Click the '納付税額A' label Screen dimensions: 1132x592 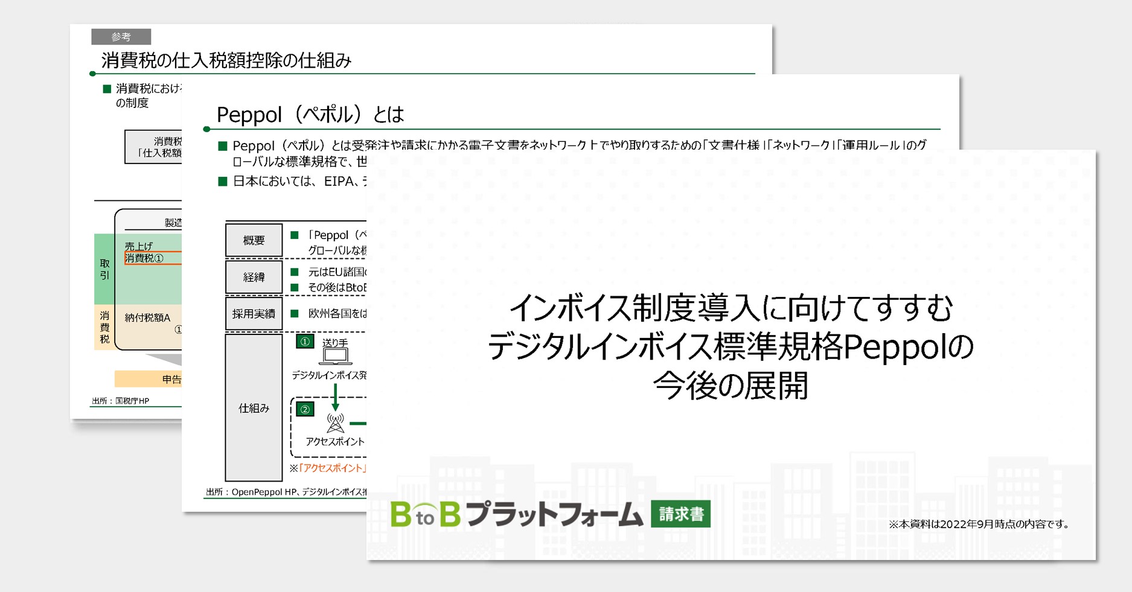click(147, 317)
